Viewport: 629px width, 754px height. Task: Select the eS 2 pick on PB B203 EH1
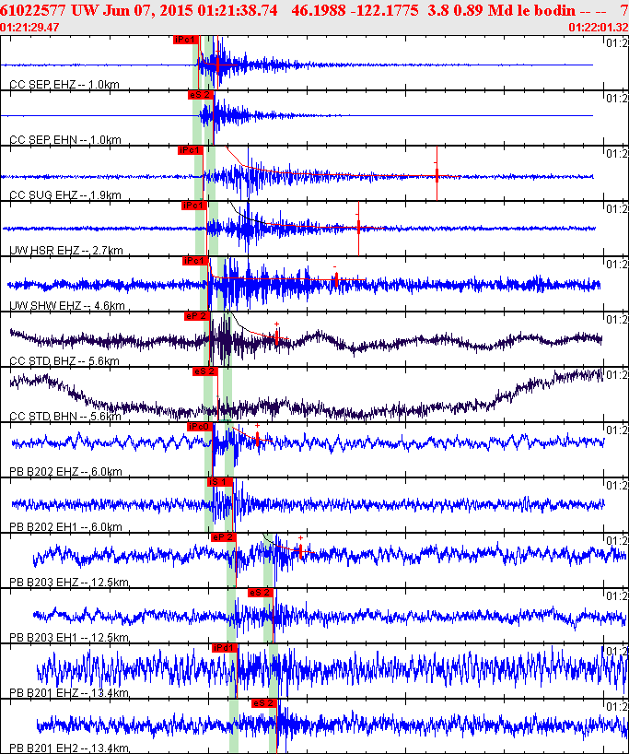pyautogui.click(x=261, y=593)
